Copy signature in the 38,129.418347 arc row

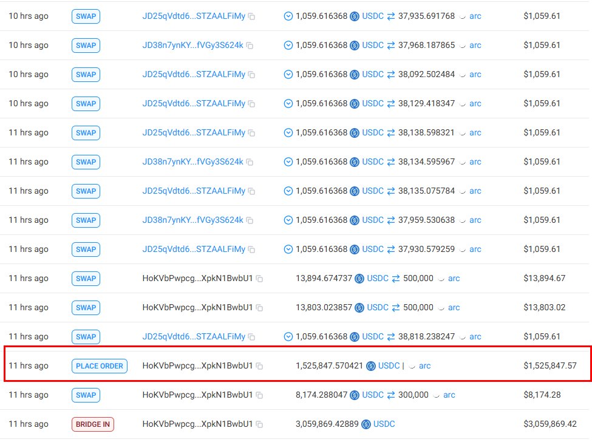point(251,103)
